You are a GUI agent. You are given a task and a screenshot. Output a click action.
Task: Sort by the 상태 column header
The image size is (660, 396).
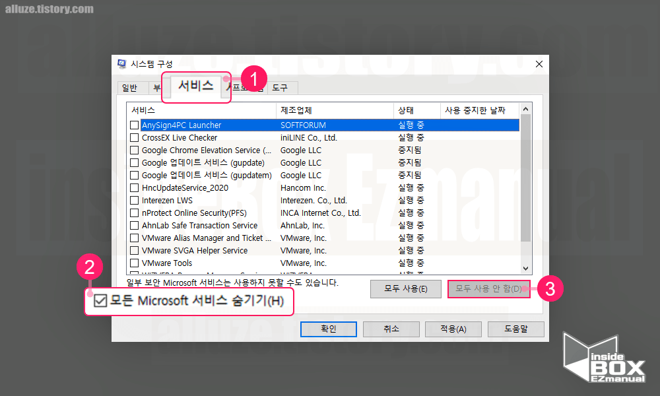point(416,110)
